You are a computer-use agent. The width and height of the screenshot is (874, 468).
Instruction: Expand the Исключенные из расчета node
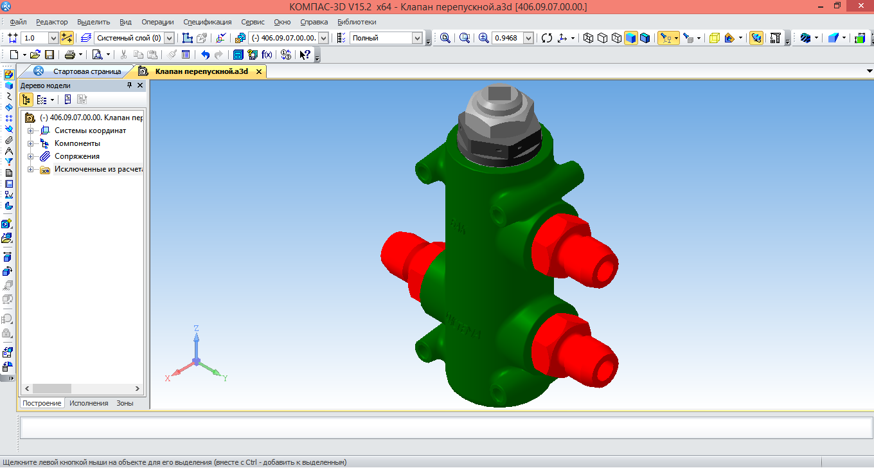tap(30, 169)
